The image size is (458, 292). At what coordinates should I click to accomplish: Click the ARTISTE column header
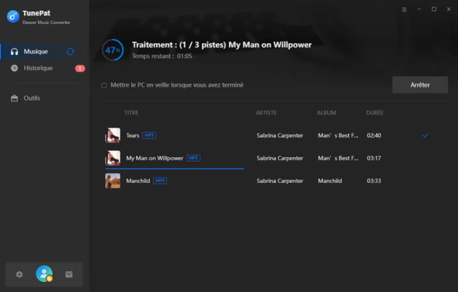click(x=266, y=113)
